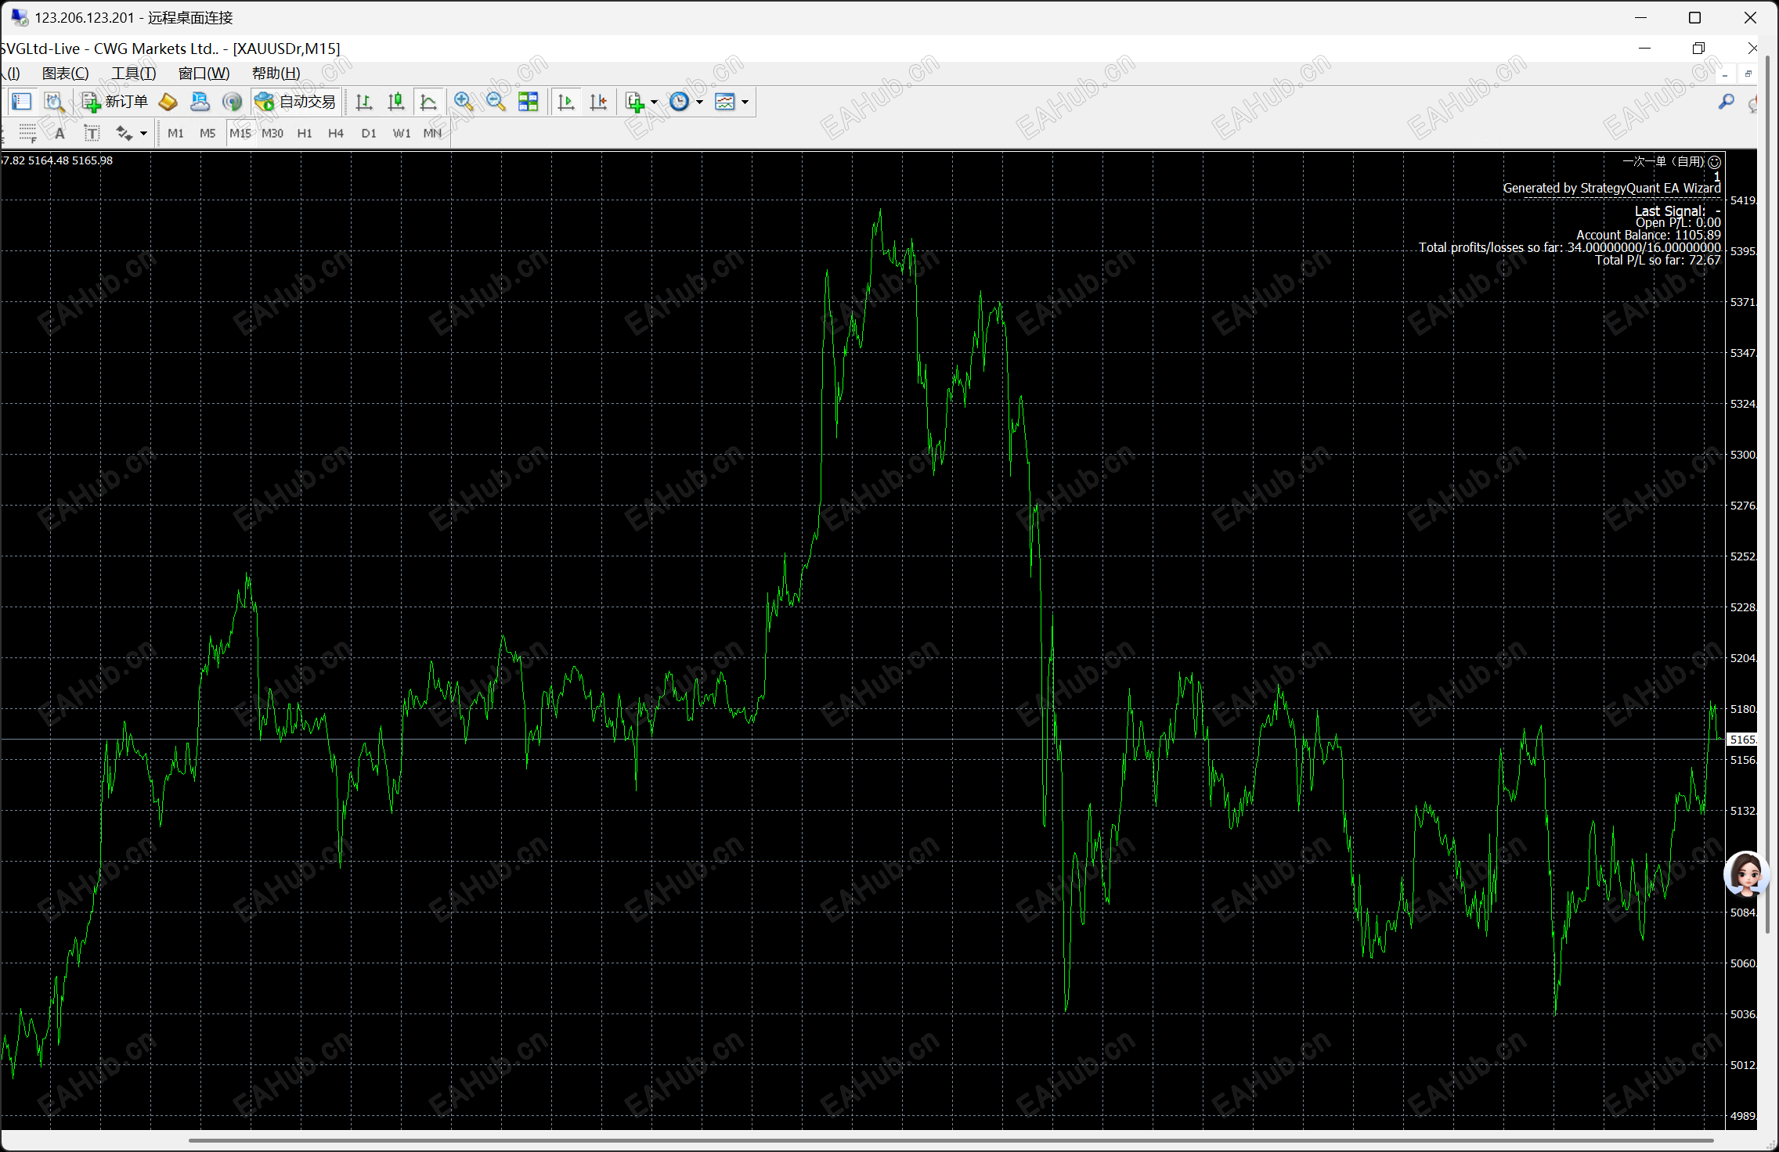This screenshot has height=1152, width=1779.
Task: Zoom in on the chart
Action: point(464,102)
